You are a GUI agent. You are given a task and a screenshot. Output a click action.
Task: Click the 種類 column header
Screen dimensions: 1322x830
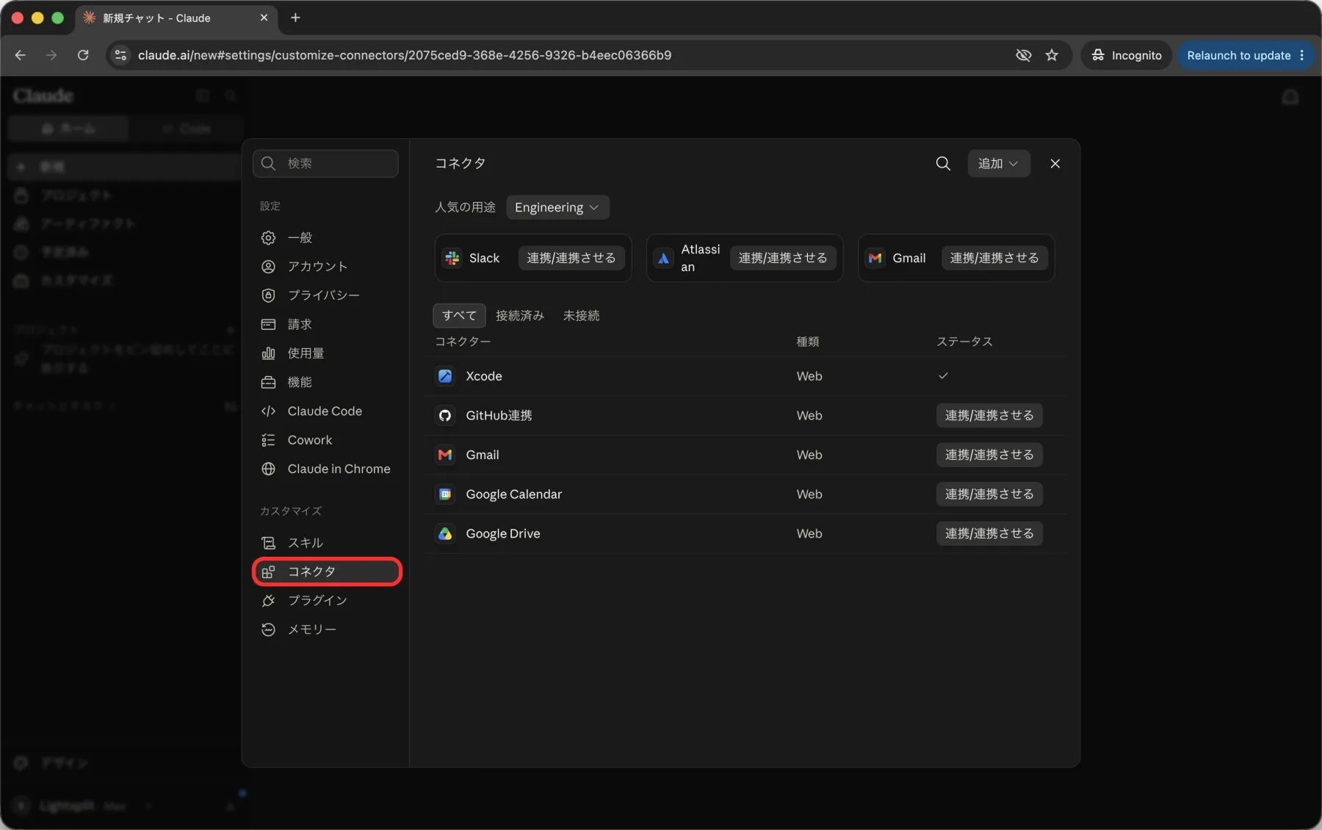click(808, 342)
